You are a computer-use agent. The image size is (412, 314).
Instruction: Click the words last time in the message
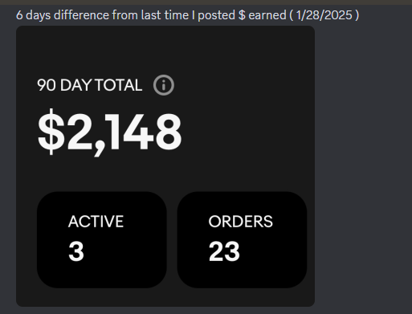165,15
